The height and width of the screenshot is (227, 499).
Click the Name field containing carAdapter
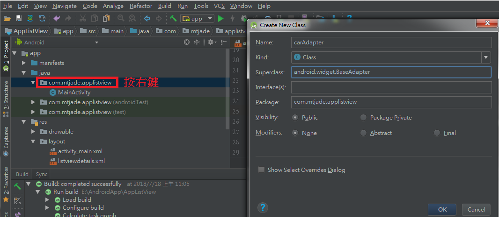pyautogui.click(x=391, y=43)
